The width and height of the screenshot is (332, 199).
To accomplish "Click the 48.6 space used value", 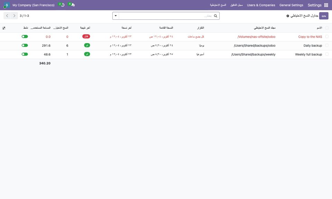I will click(47, 55).
